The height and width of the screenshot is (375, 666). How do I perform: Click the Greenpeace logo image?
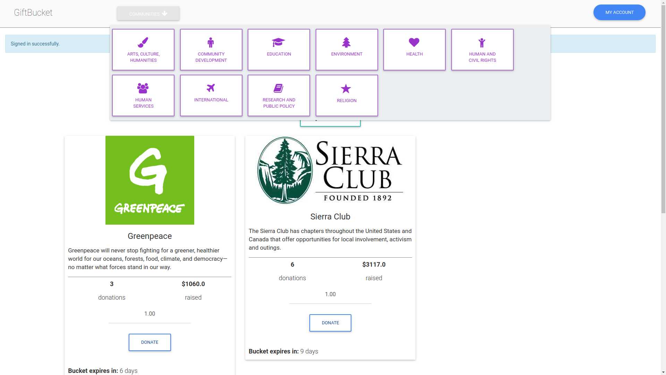(x=150, y=180)
